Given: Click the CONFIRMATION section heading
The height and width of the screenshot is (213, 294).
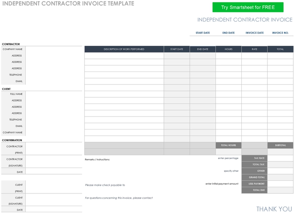Looking at the screenshot, I should [12, 140].
